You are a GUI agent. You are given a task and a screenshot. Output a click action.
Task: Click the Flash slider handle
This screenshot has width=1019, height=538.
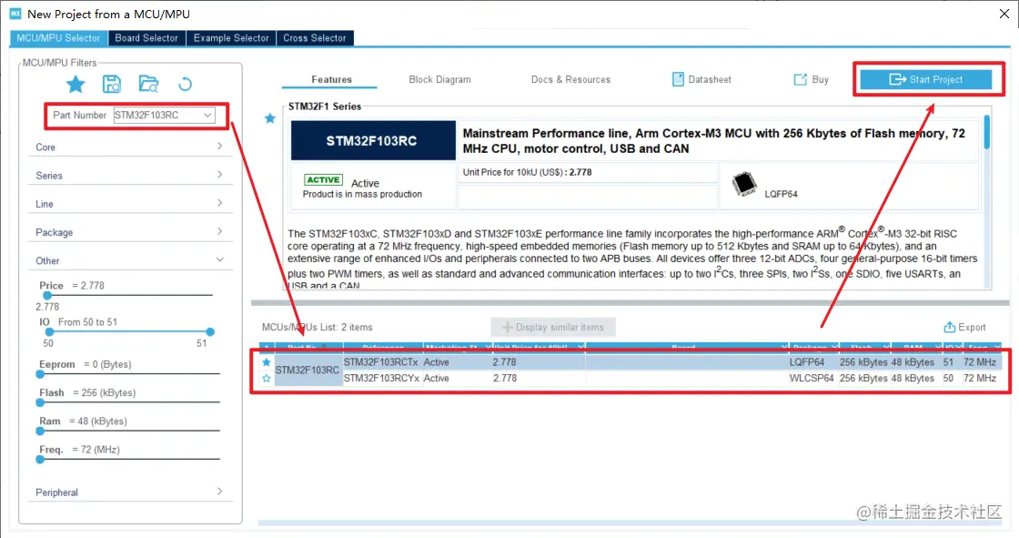[x=40, y=402]
